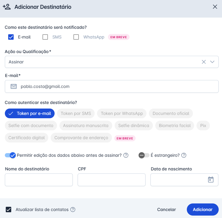Close the Adicionar Destinatário dialog
The image size is (222, 218).
(215, 7)
